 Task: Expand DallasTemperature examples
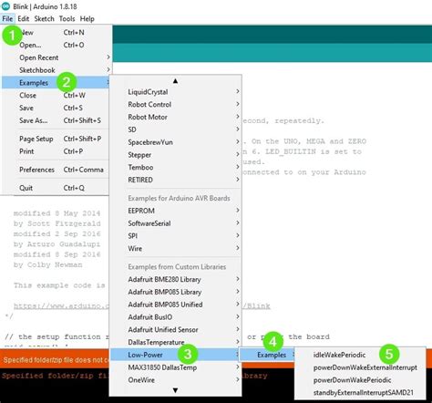click(176, 343)
